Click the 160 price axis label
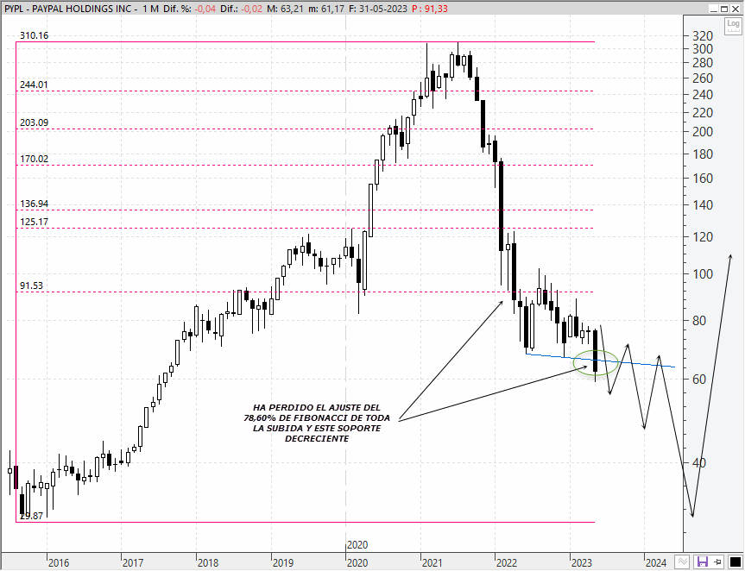Viewport: 745px width, 571px height. pos(704,179)
